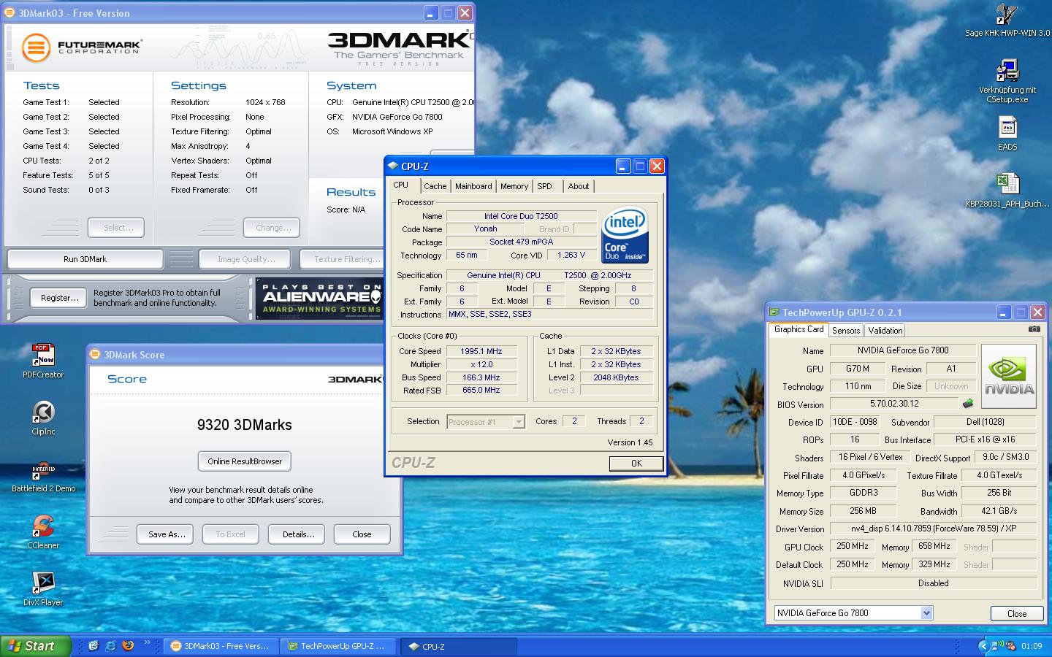Open the KBP28031_APH_Buch Excel file icon
Viewport: 1052px width, 657px height.
[x=1007, y=185]
